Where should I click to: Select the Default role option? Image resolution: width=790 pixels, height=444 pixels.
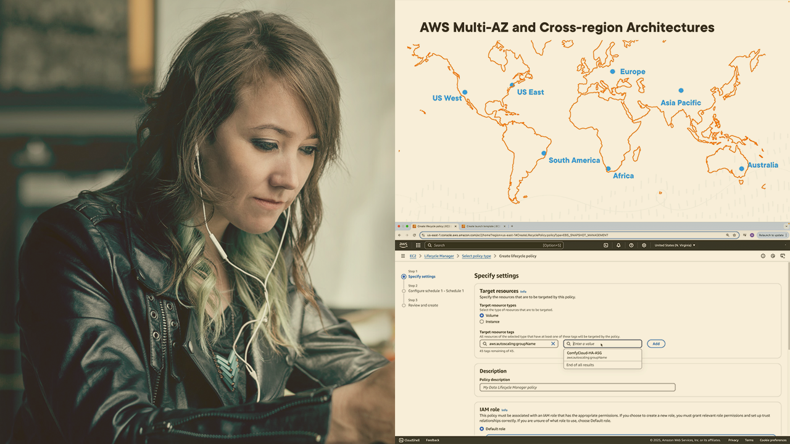[482, 429]
